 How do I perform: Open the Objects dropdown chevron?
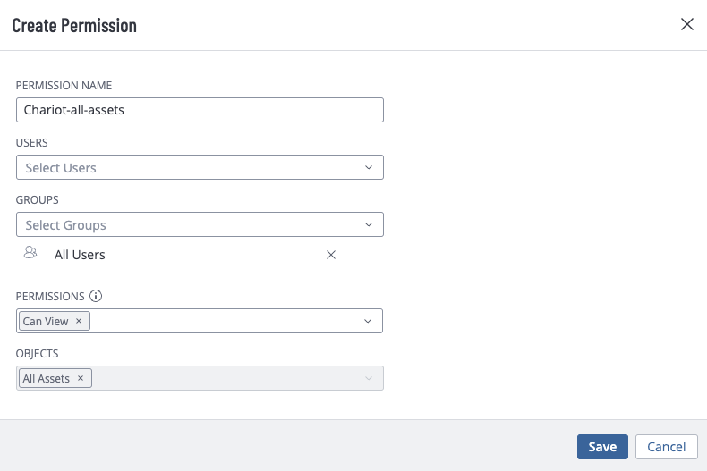tap(369, 378)
